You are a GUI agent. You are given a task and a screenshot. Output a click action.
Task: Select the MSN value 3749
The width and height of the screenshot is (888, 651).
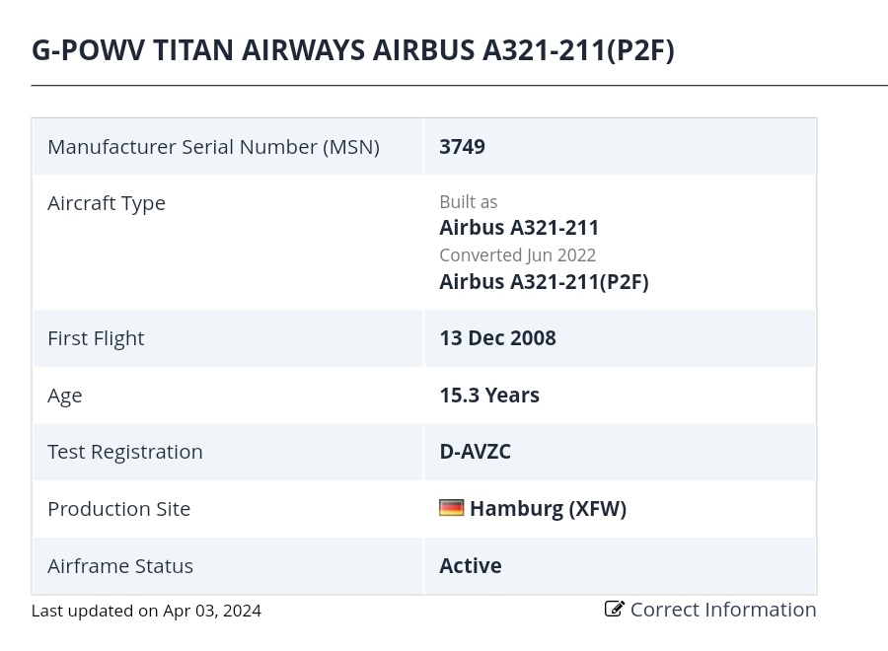pos(462,147)
